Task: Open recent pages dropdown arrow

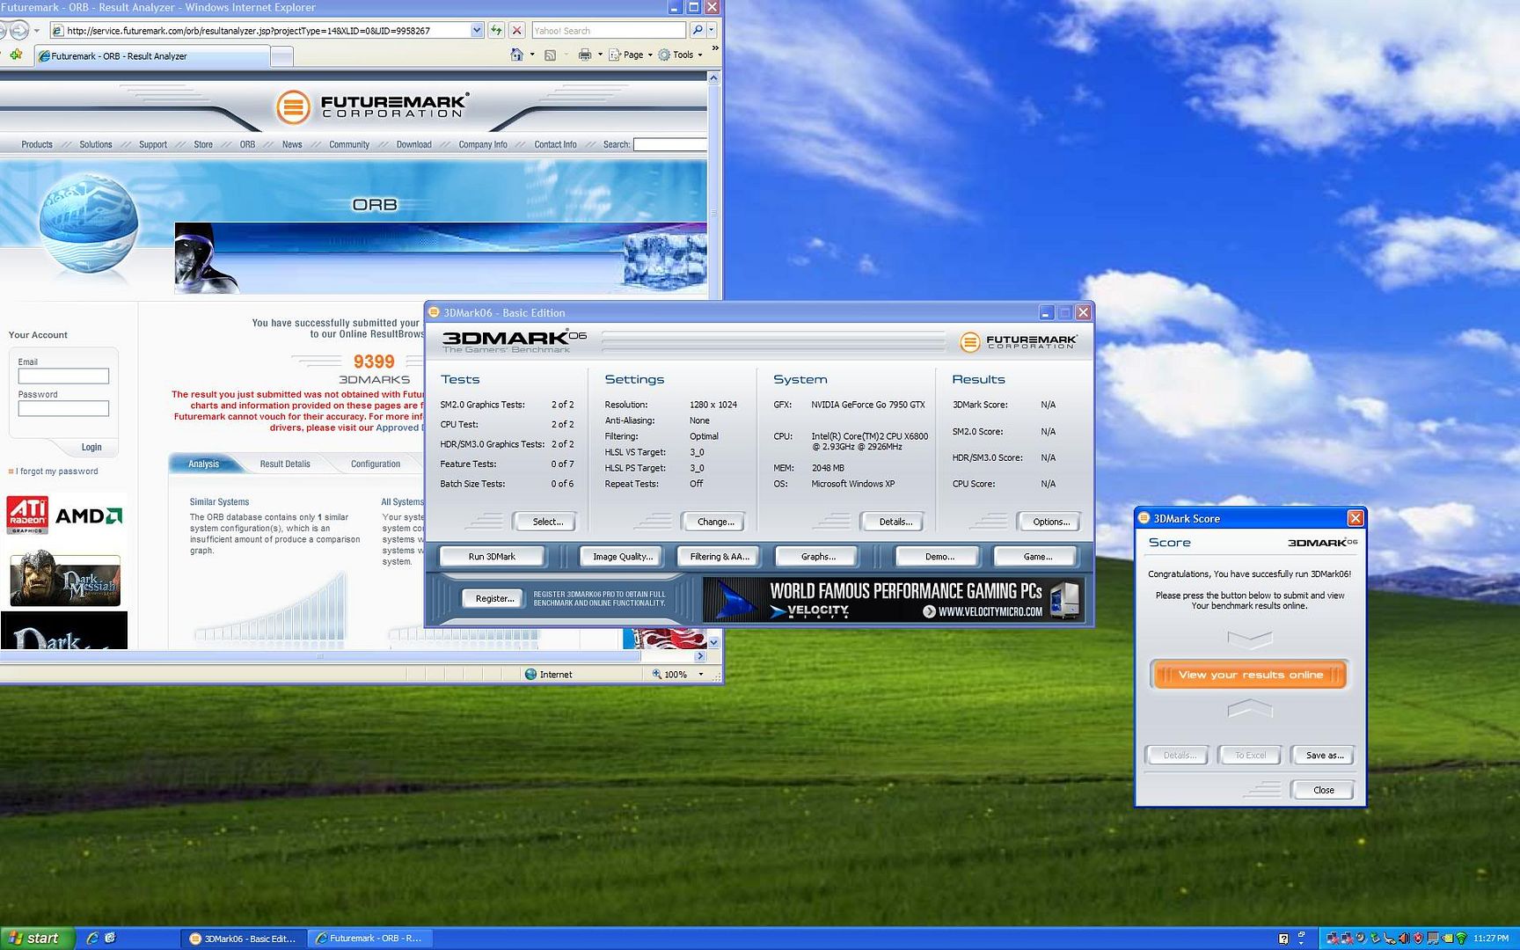Action: [x=37, y=31]
